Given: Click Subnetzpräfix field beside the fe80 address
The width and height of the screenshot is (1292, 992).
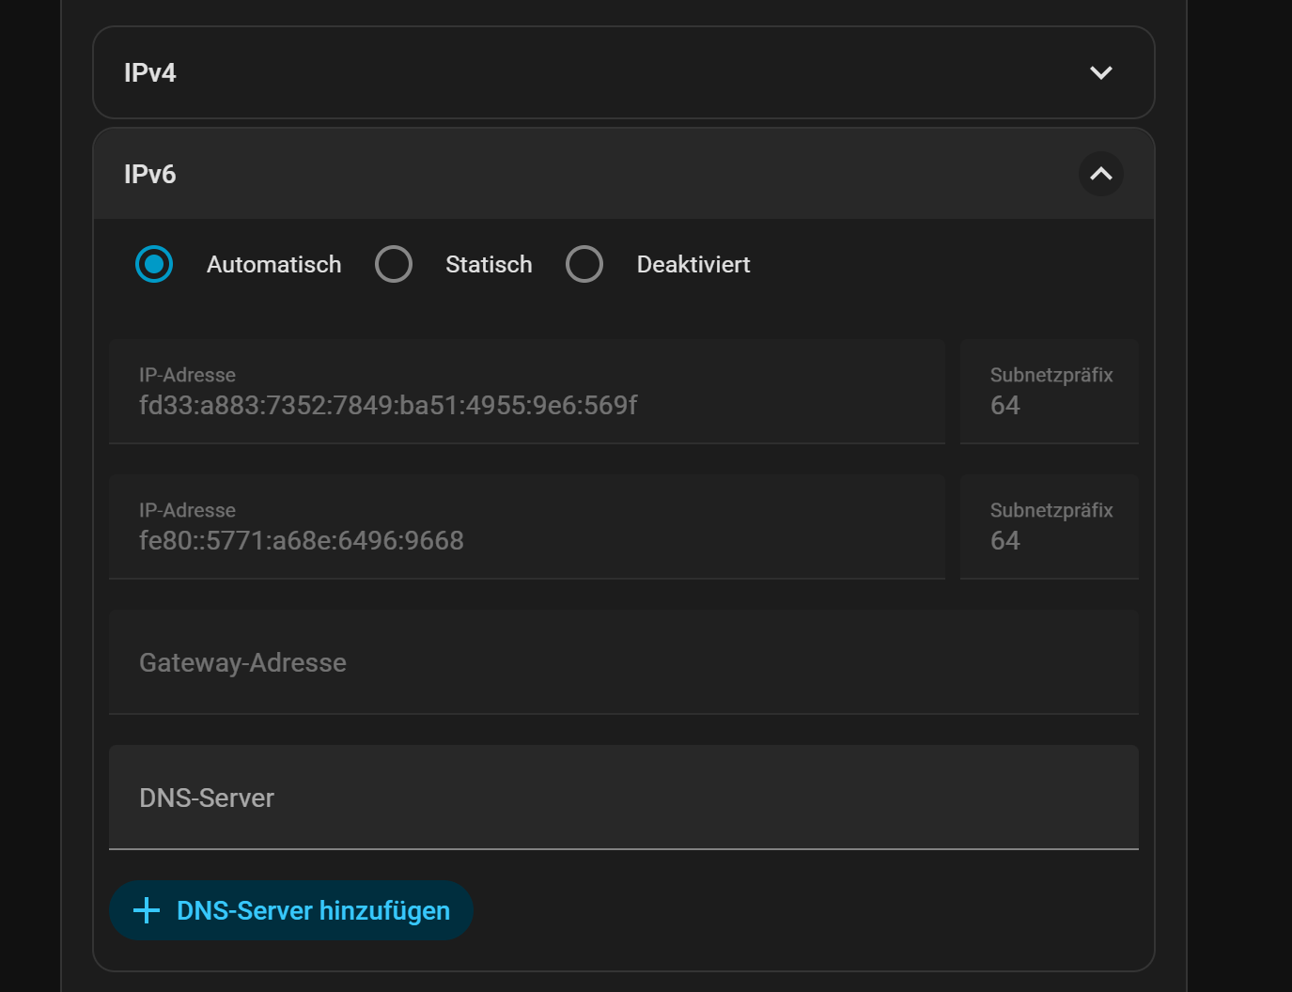Looking at the screenshot, I should 1049,527.
